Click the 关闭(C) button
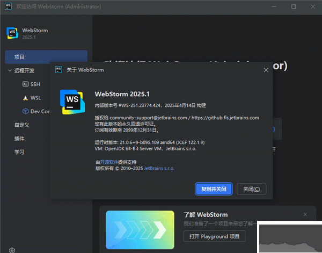322x253 pixels. (x=252, y=189)
